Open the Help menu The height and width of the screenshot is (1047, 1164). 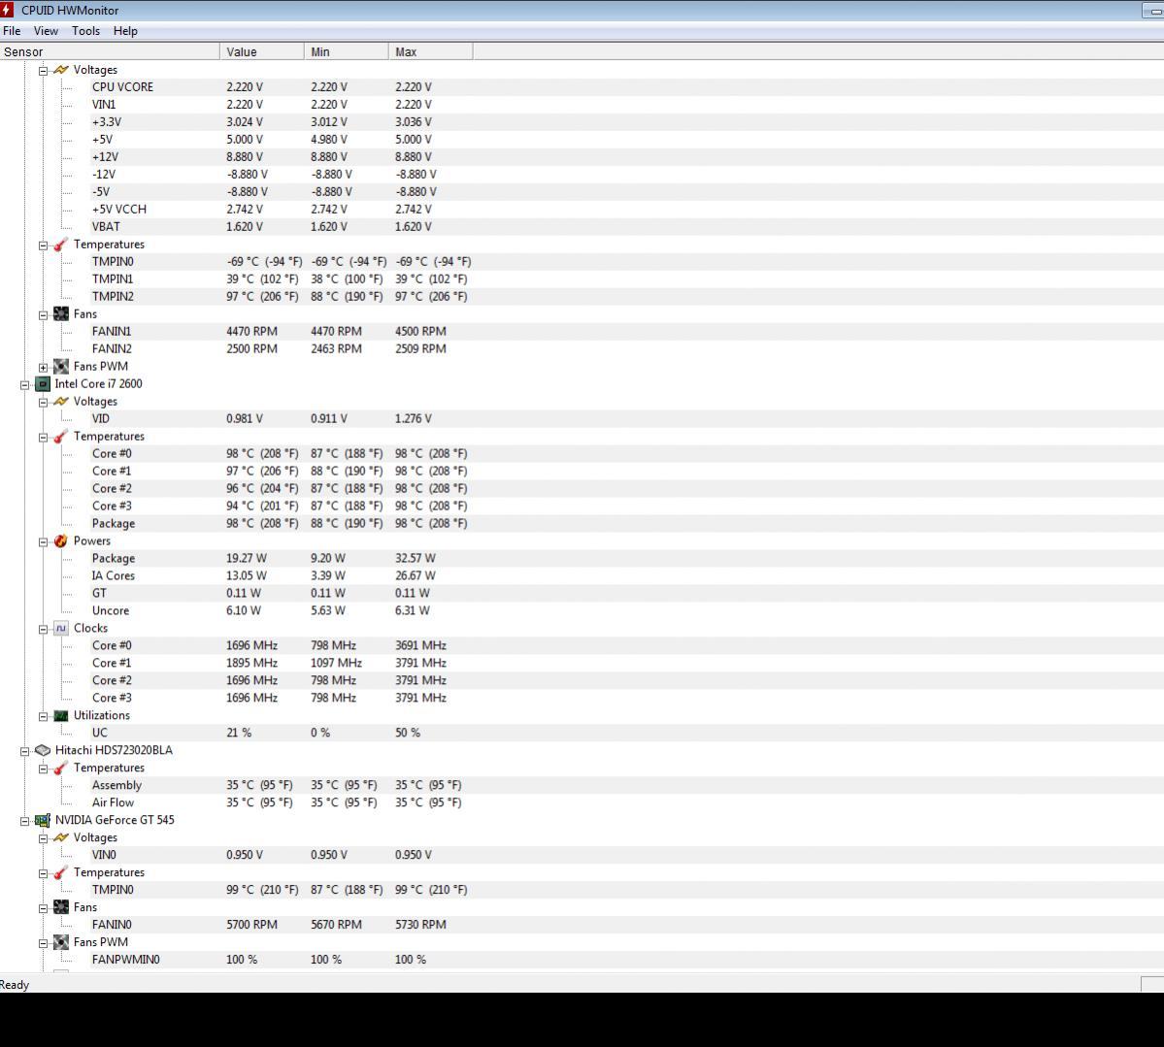click(x=125, y=31)
